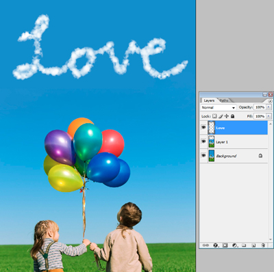Close the Layers panel
This screenshot has height=272, width=274.
(271, 94)
